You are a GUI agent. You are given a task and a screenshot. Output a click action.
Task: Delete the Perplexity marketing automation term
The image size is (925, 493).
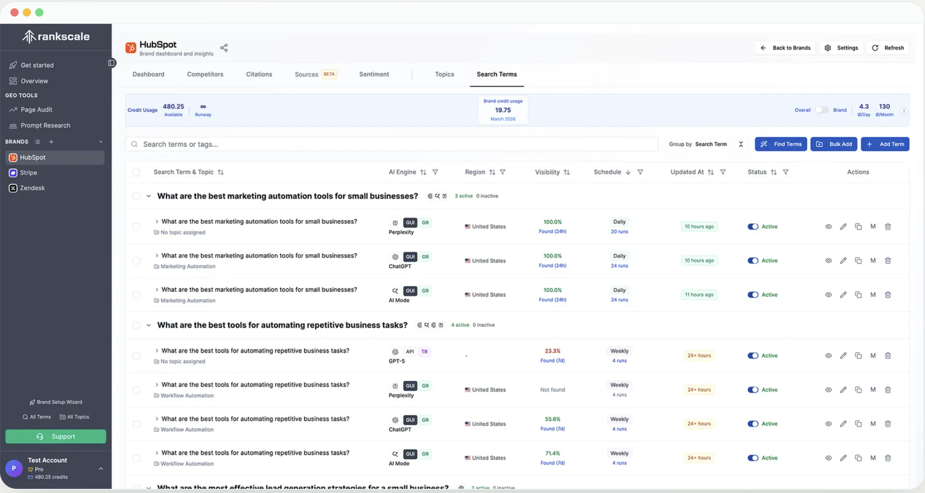click(888, 227)
